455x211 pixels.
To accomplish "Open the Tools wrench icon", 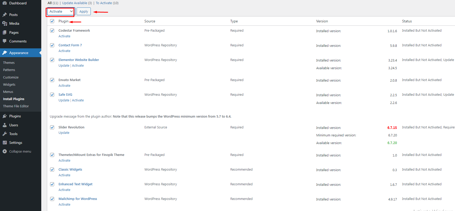I will click(x=5, y=134).
